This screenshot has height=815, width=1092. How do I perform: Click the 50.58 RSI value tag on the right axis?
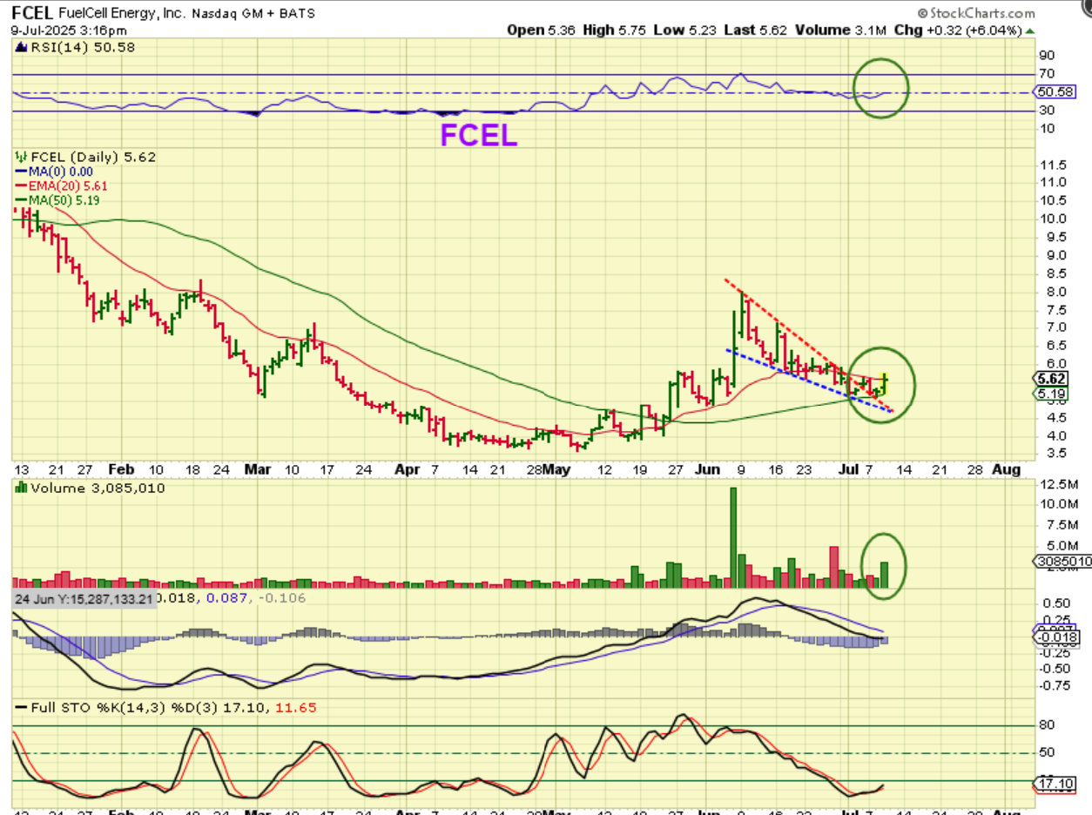click(1053, 91)
